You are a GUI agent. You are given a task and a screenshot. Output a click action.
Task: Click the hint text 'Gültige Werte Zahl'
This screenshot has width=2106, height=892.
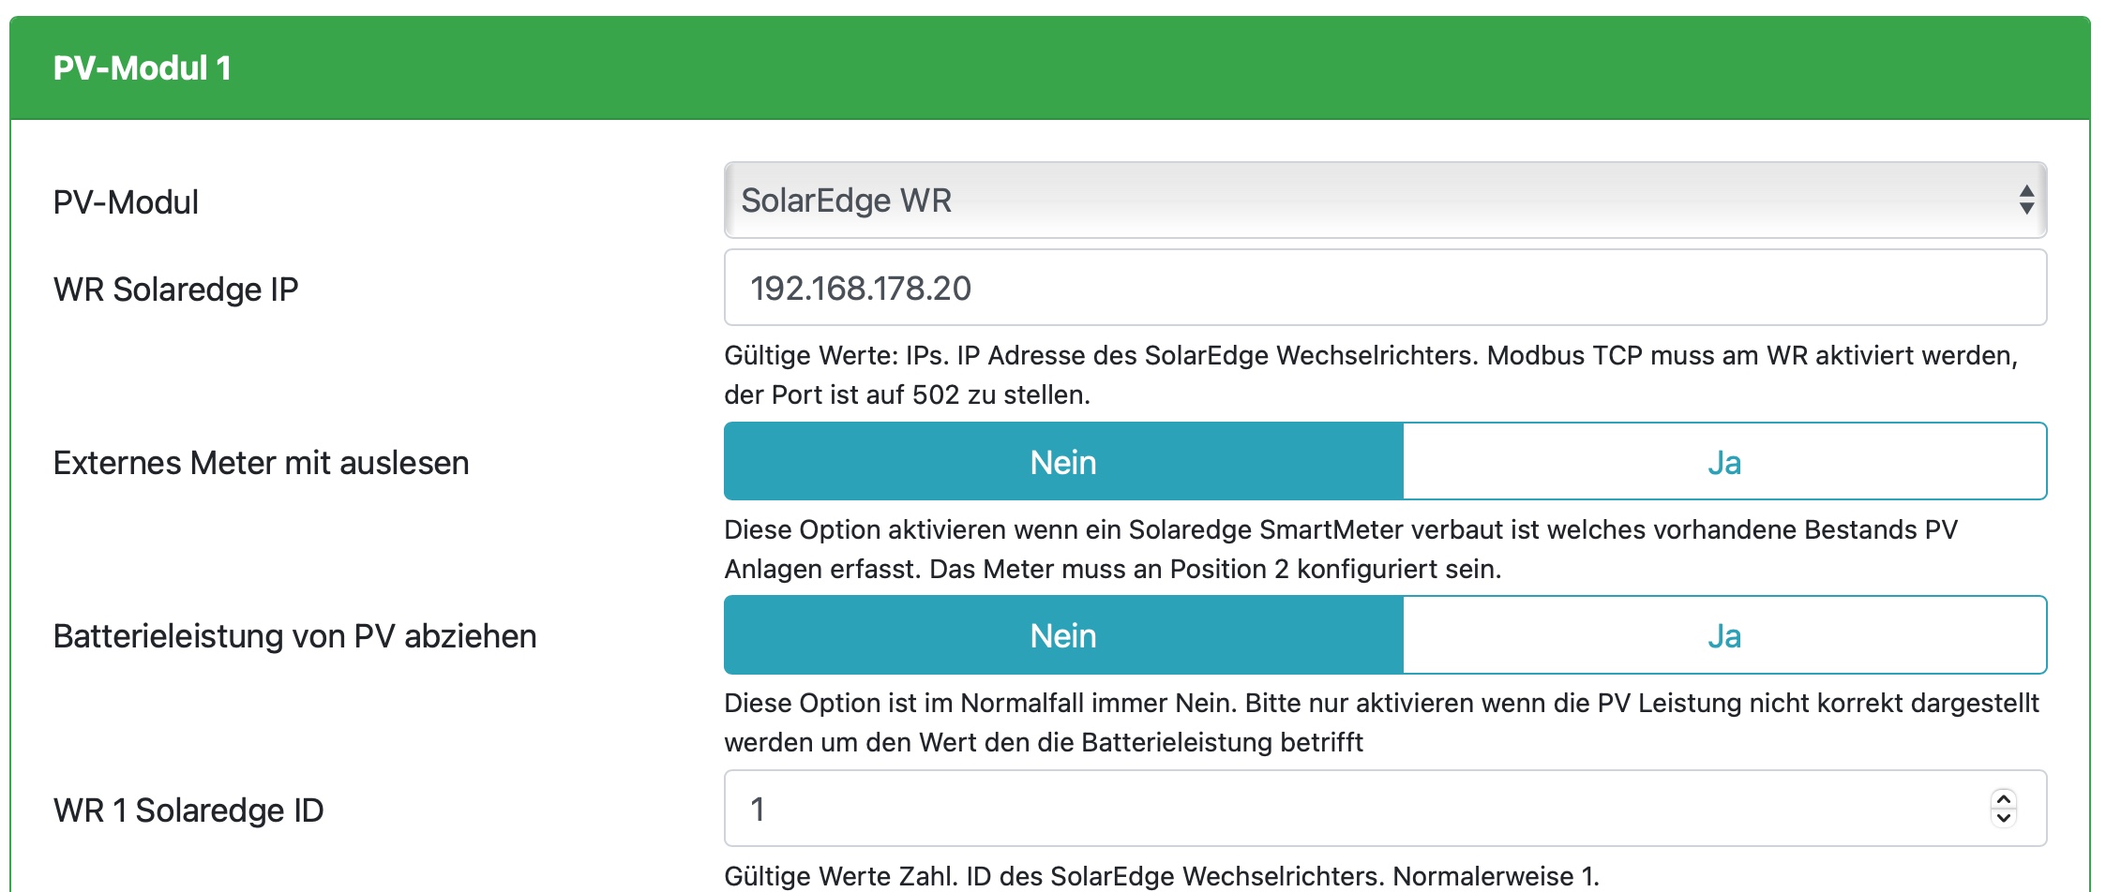1161,876
